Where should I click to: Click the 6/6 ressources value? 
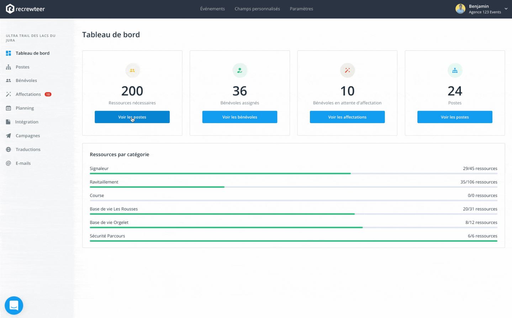pyautogui.click(x=482, y=236)
